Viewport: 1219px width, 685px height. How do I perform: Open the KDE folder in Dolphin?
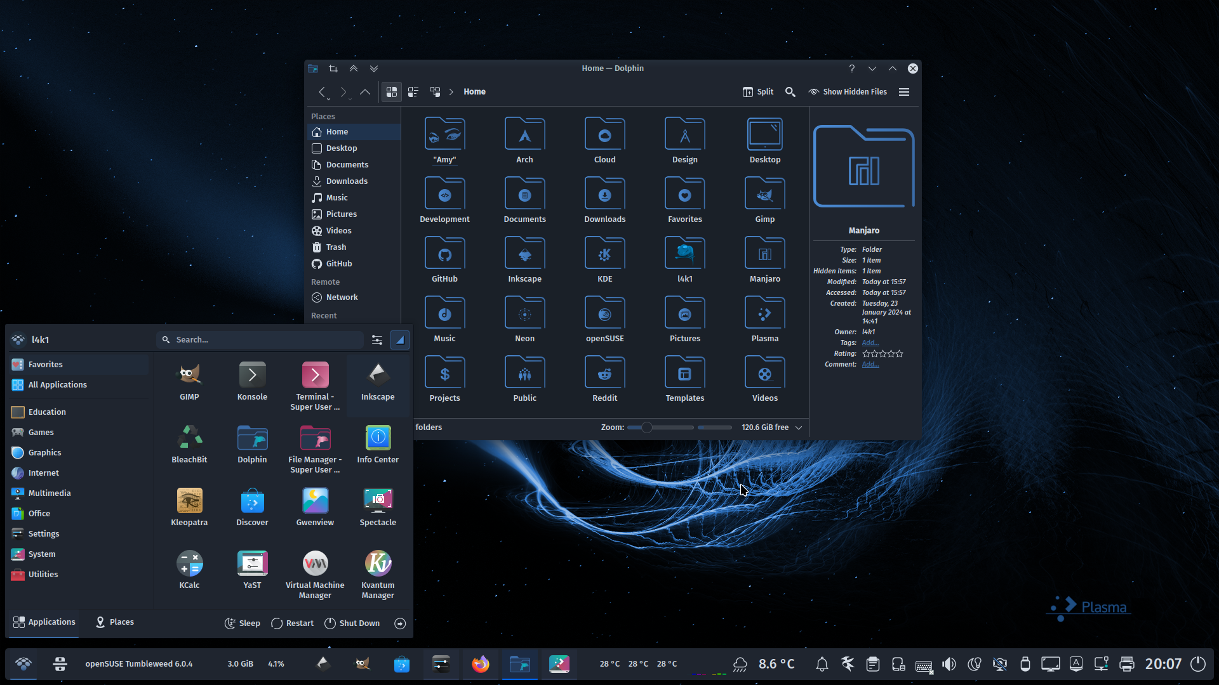[x=604, y=260]
